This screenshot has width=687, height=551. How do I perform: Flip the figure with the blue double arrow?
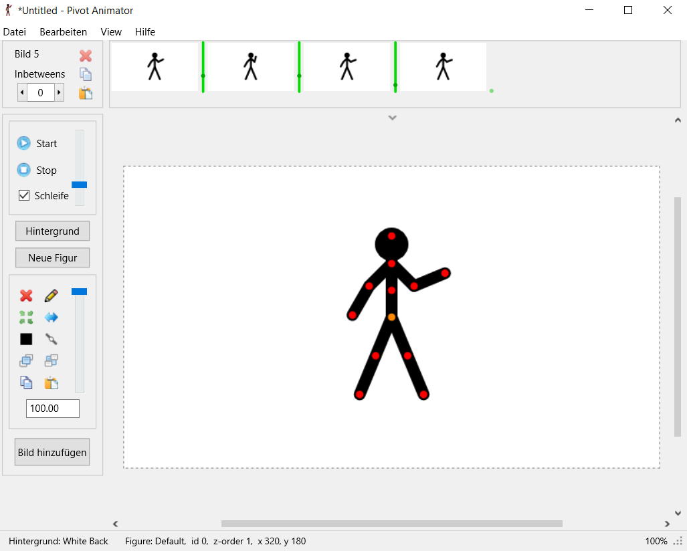(x=51, y=318)
